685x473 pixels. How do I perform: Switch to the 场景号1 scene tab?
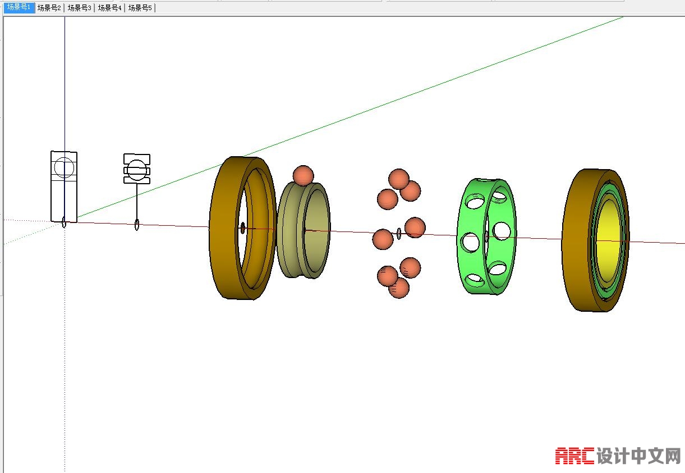tap(19, 8)
